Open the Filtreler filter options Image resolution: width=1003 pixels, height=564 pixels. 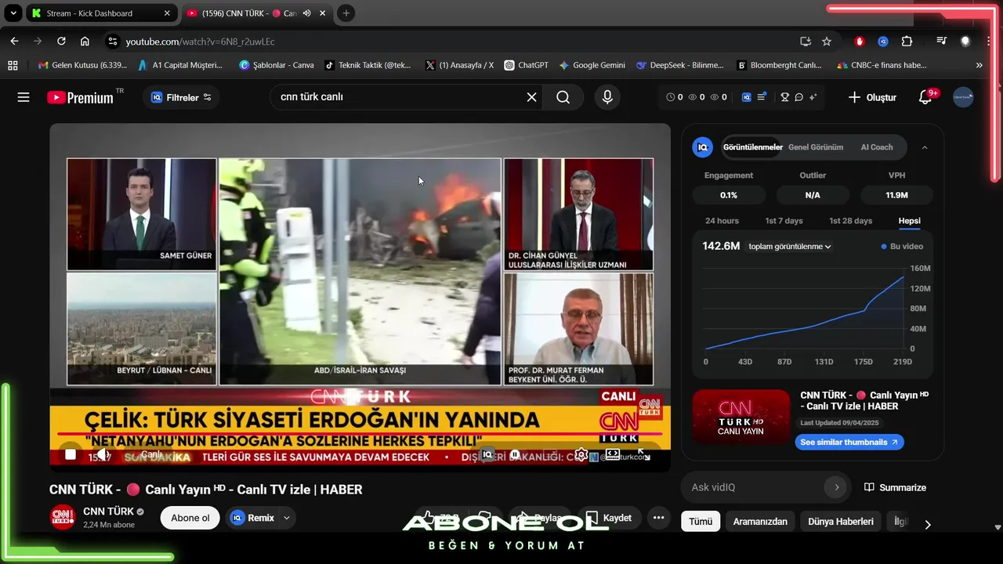point(181,97)
